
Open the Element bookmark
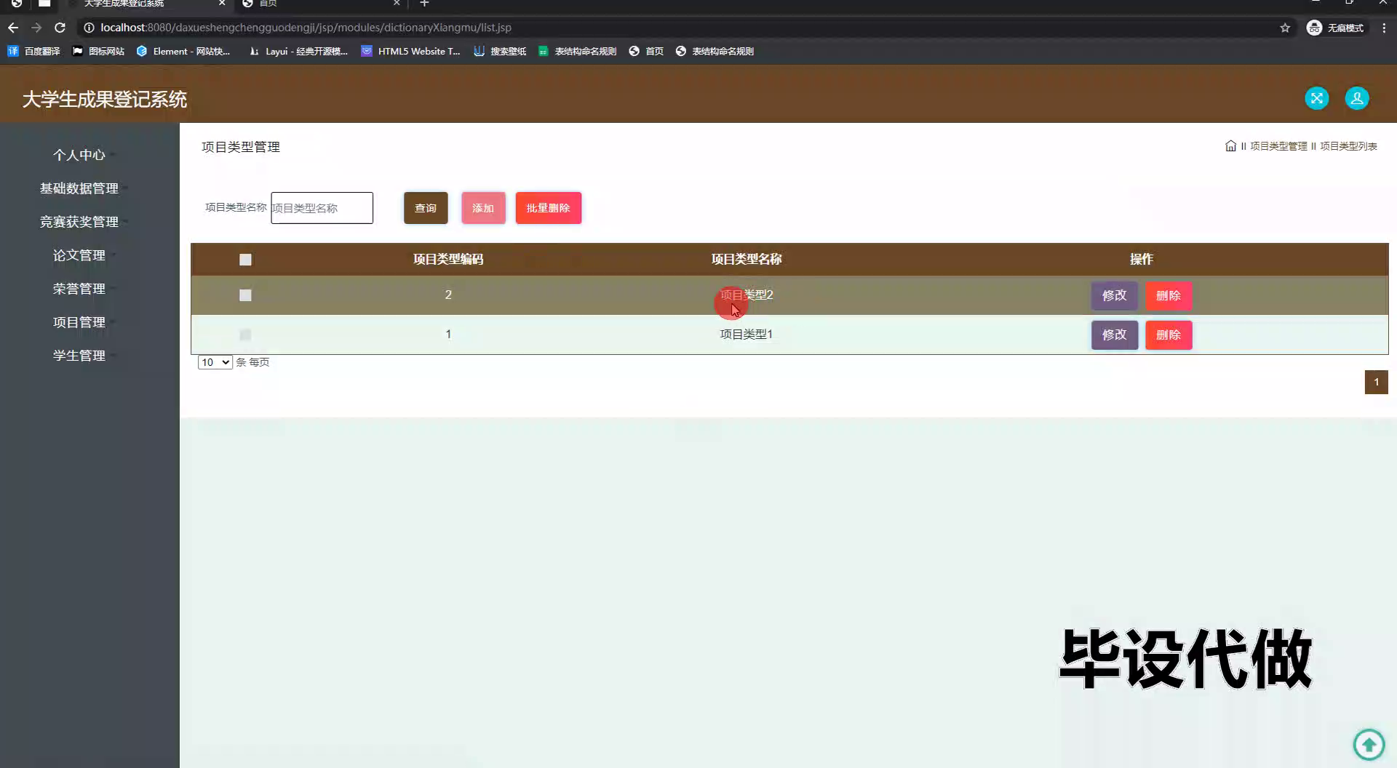point(183,51)
